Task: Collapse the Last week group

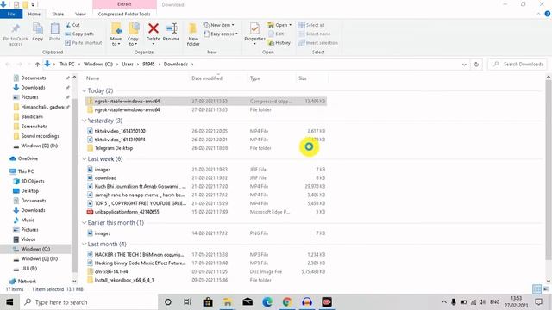Action: click(85, 158)
